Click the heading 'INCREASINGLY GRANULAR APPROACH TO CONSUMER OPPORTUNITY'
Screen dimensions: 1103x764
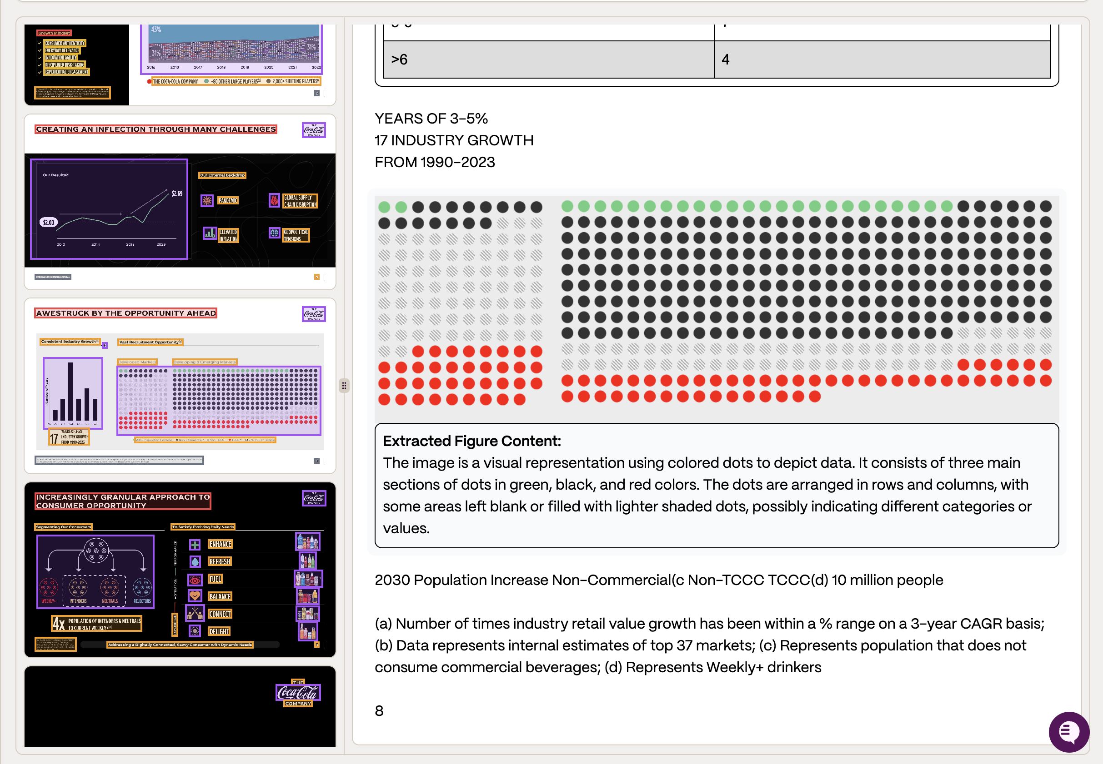123,501
